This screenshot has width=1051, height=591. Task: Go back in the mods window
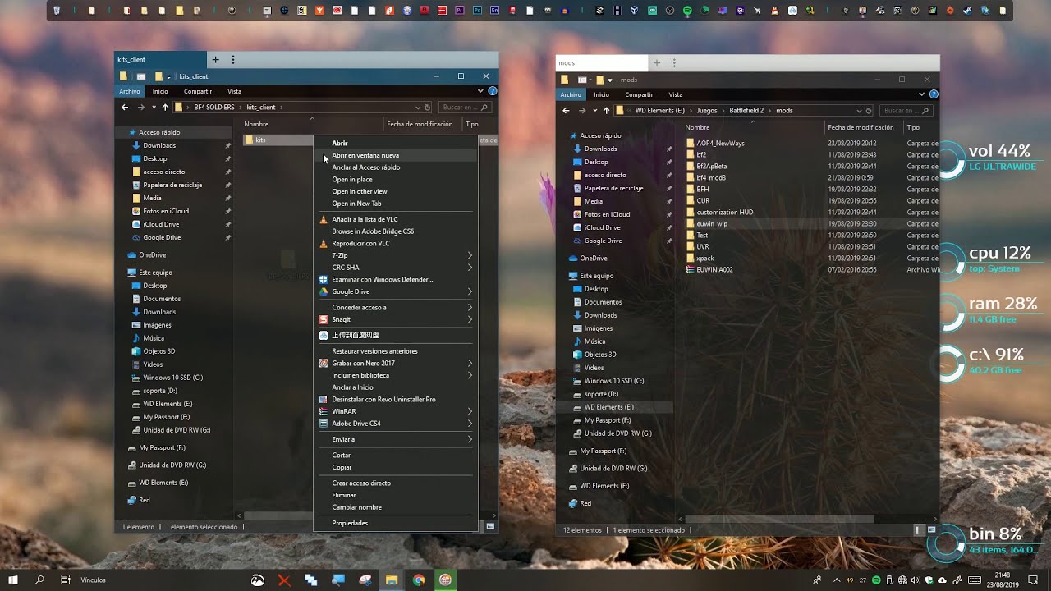566,110
